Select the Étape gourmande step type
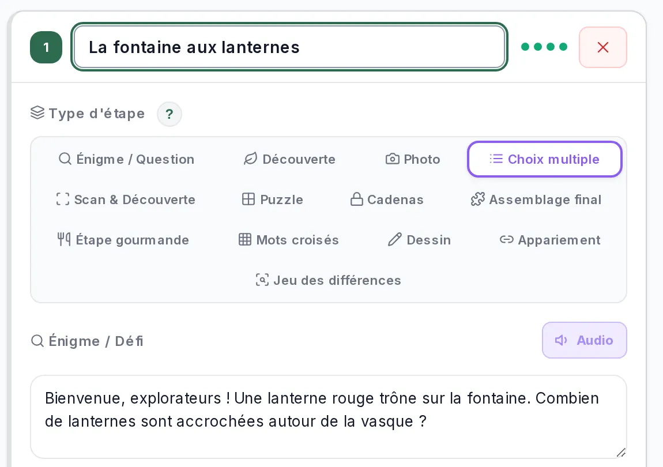This screenshot has width=663, height=467. pyautogui.click(x=123, y=240)
